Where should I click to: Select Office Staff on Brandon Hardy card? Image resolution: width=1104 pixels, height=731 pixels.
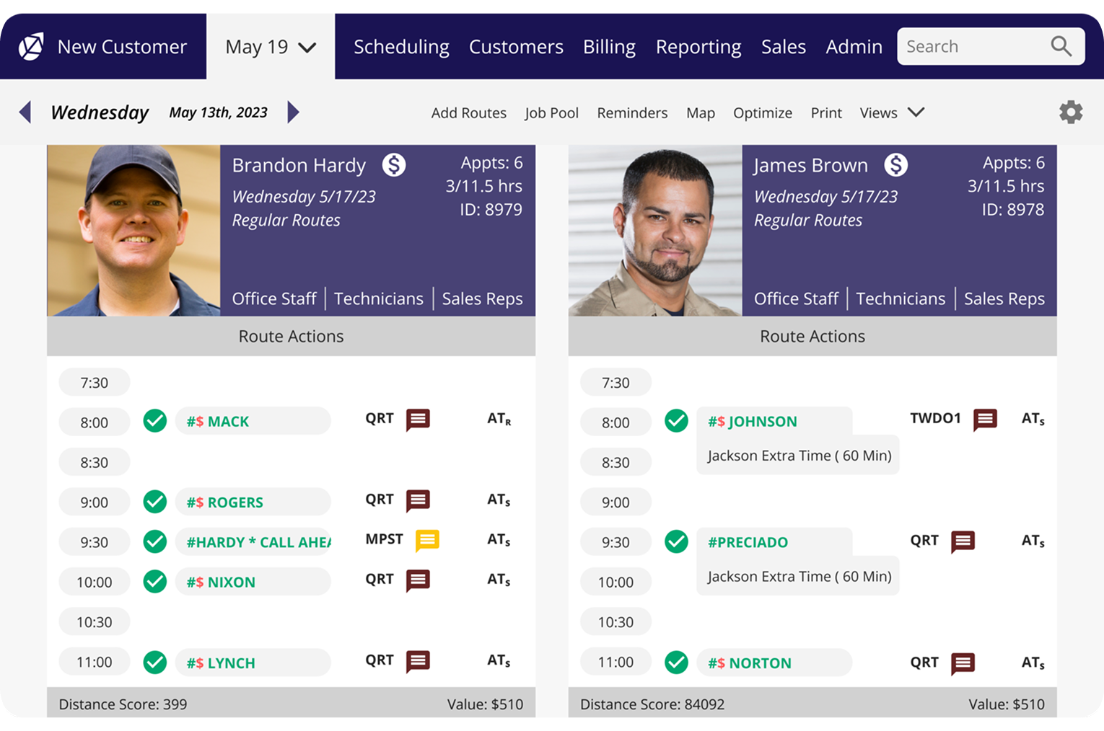coord(274,298)
